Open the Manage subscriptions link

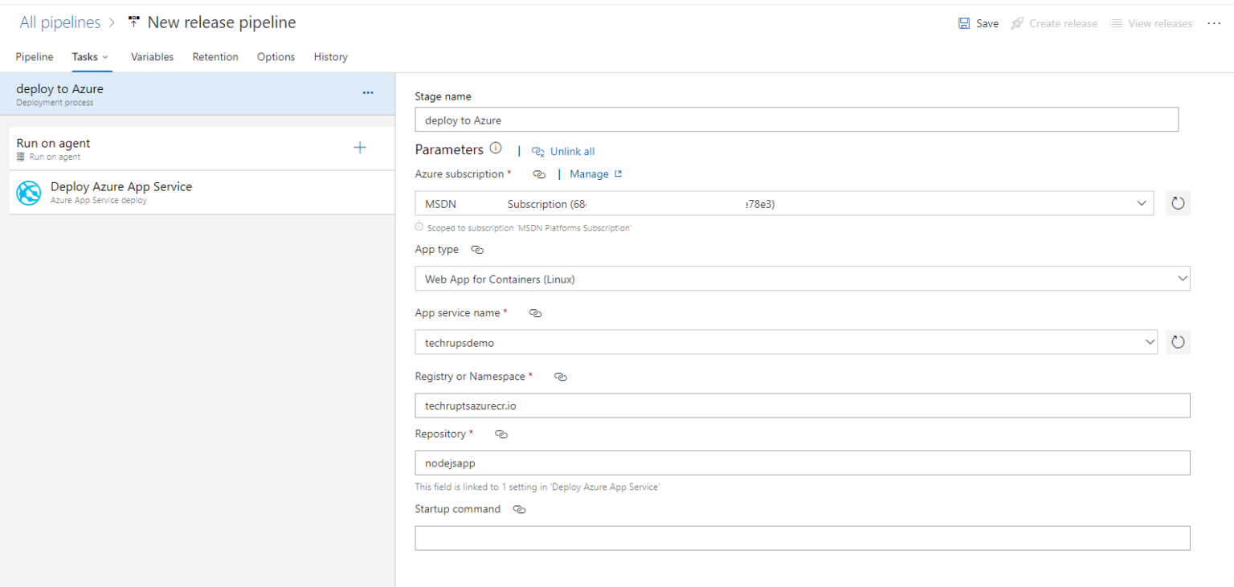(590, 173)
